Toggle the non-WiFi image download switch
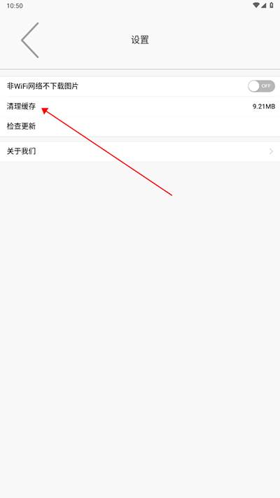Viewport: 280px width, 498px height. click(x=261, y=86)
